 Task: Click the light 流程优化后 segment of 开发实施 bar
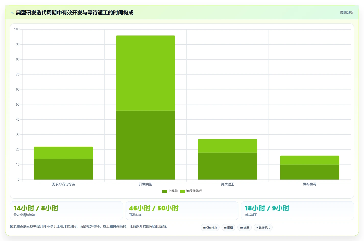145,73
